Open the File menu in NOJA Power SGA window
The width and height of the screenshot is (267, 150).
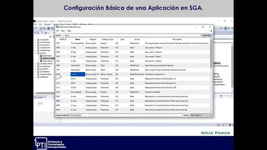coord(35,24)
